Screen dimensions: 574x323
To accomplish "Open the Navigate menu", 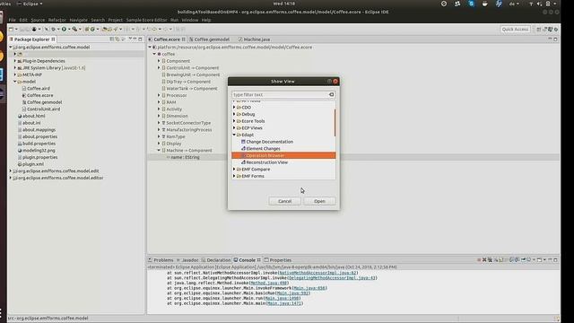I will tap(78, 20).
